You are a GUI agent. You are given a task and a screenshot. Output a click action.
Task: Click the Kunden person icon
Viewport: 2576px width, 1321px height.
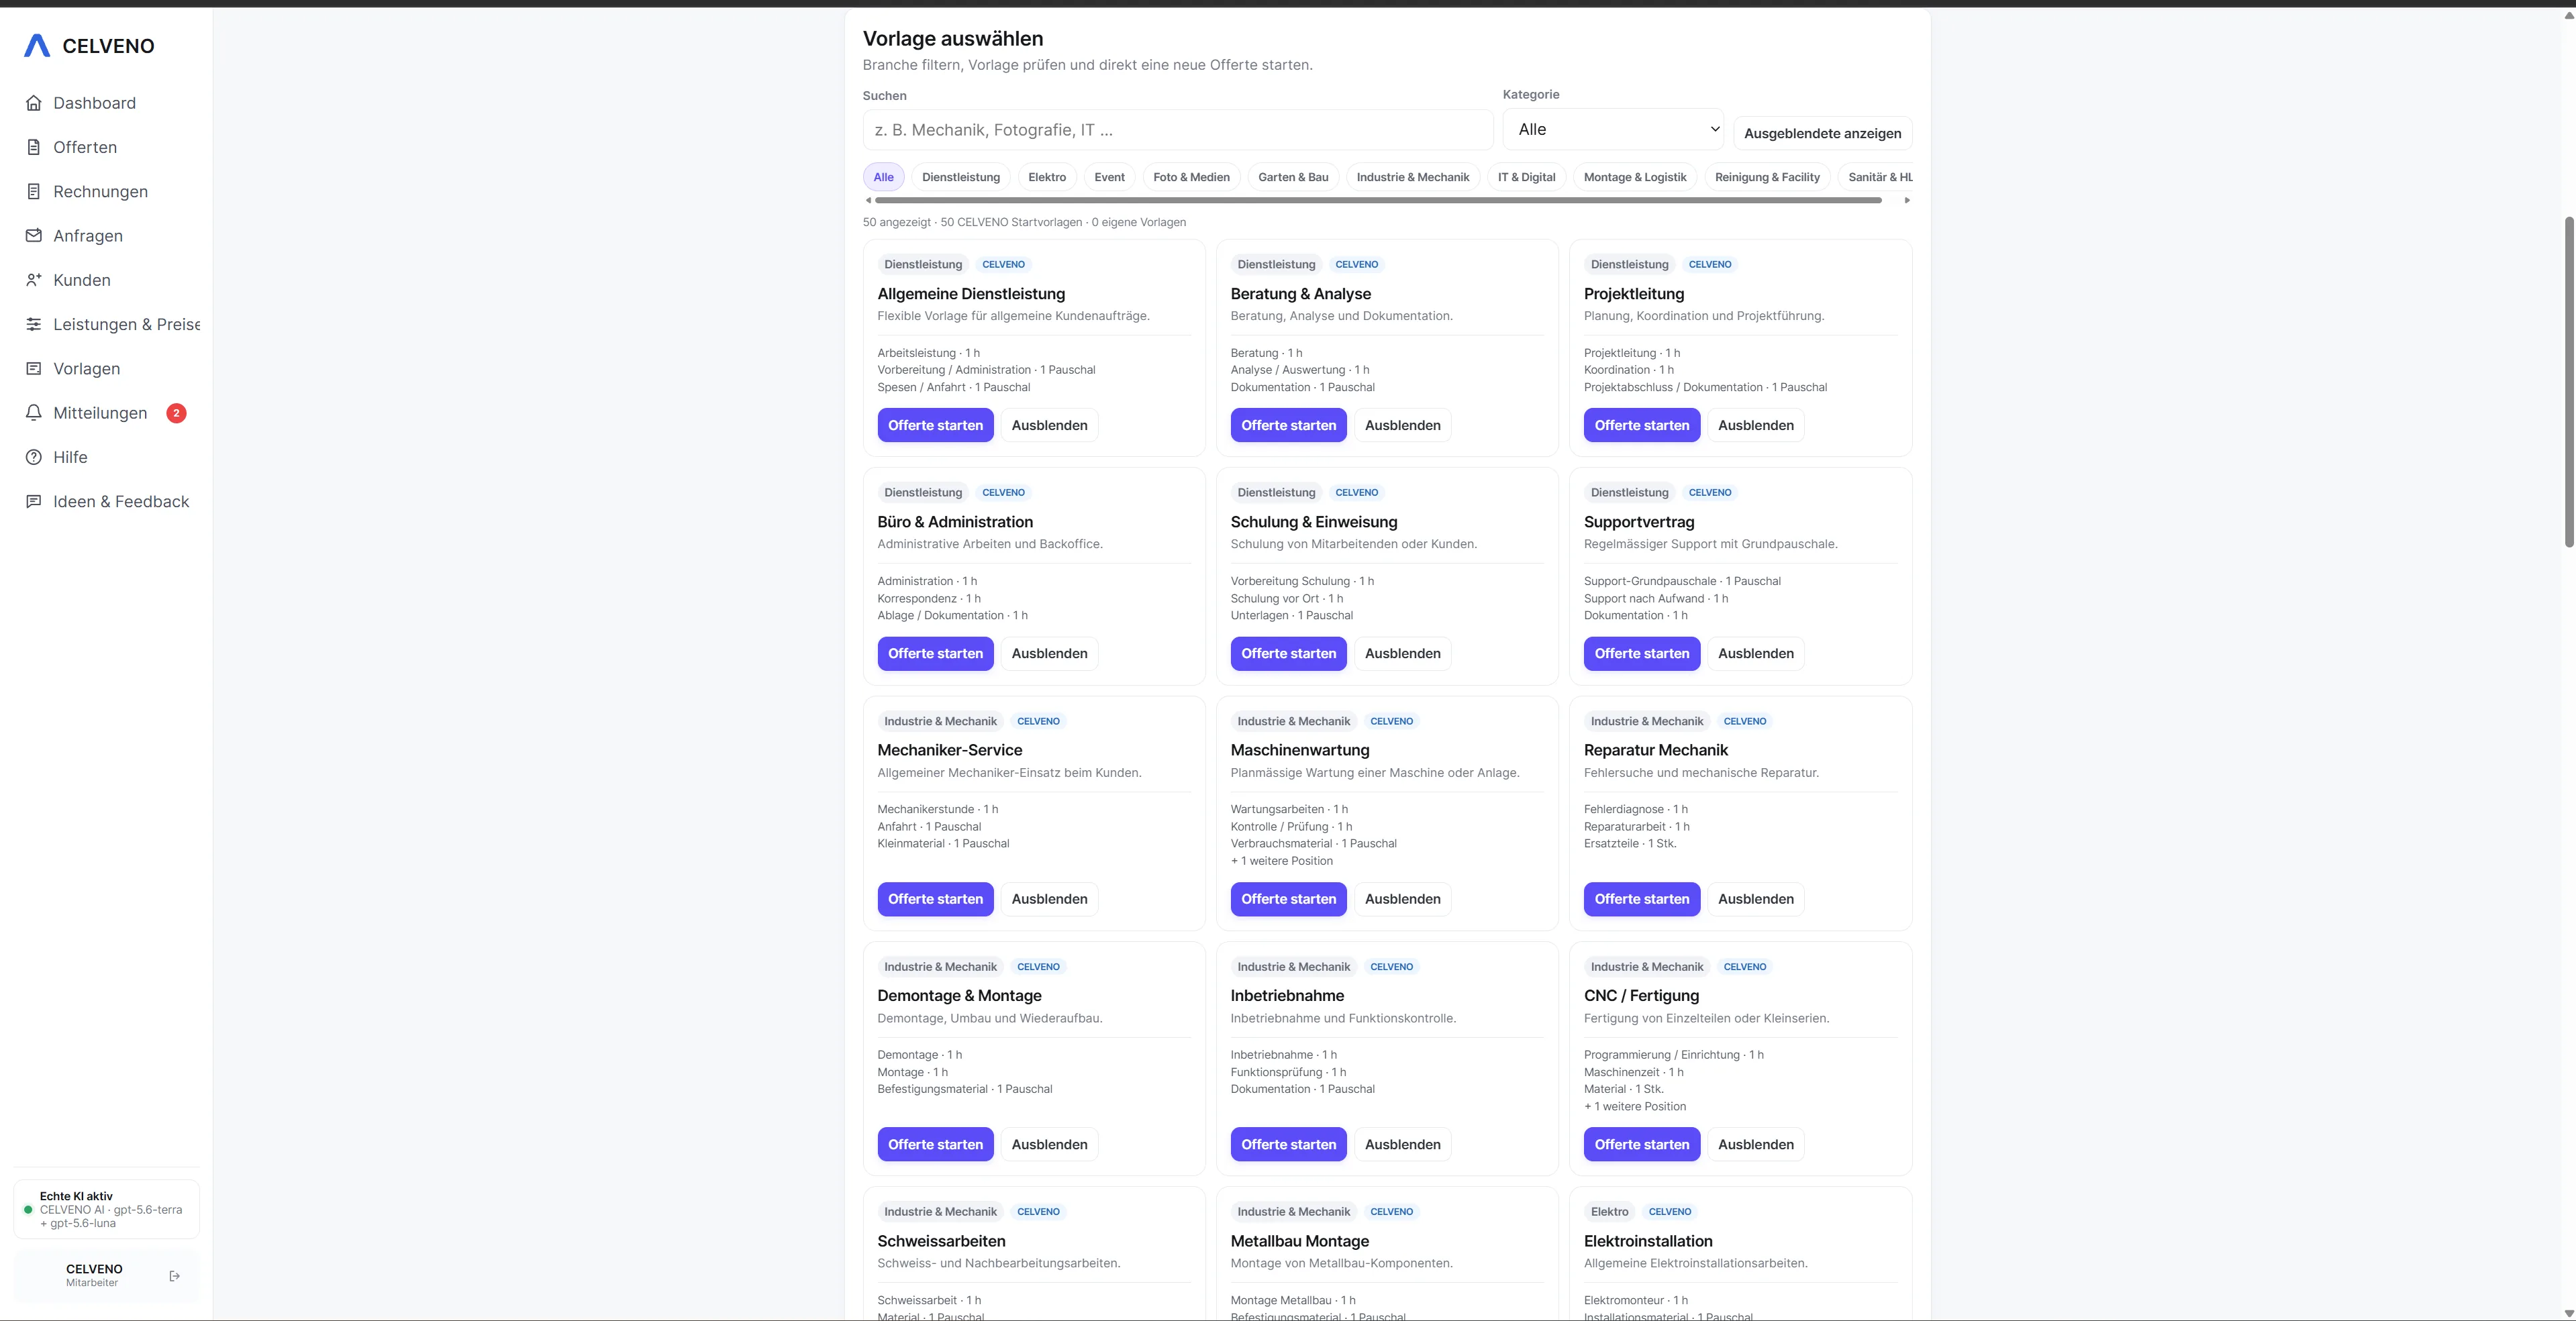click(34, 280)
